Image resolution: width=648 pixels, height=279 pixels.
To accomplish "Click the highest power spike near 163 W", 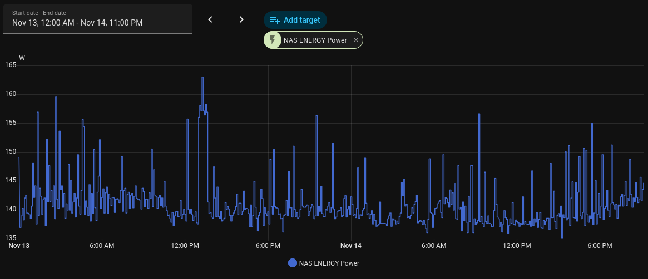I will pyautogui.click(x=202, y=77).
